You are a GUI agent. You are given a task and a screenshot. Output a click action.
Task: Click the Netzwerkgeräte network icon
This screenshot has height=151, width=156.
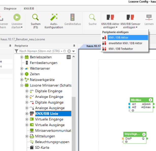click(27, 80)
